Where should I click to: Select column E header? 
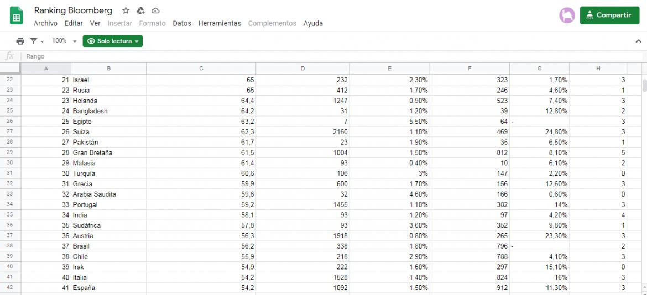pyautogui.click(x=389, y=69)
